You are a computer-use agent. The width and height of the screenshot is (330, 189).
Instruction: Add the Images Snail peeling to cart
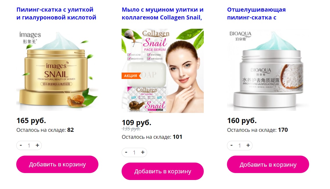[57, 164]
